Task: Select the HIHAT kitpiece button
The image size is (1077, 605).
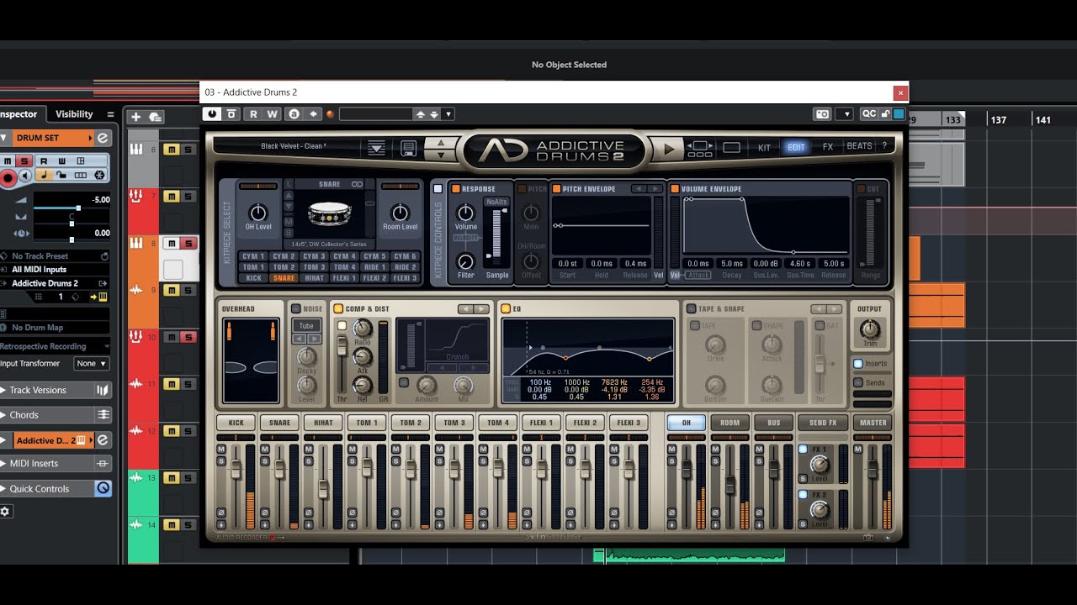Action: click(314, 278)
